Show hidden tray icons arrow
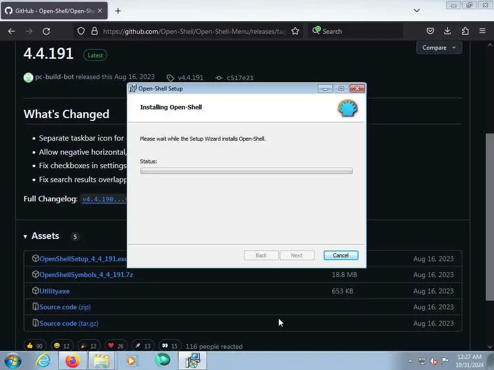Viewport: 494px width, 370px height. pos(410,361)
